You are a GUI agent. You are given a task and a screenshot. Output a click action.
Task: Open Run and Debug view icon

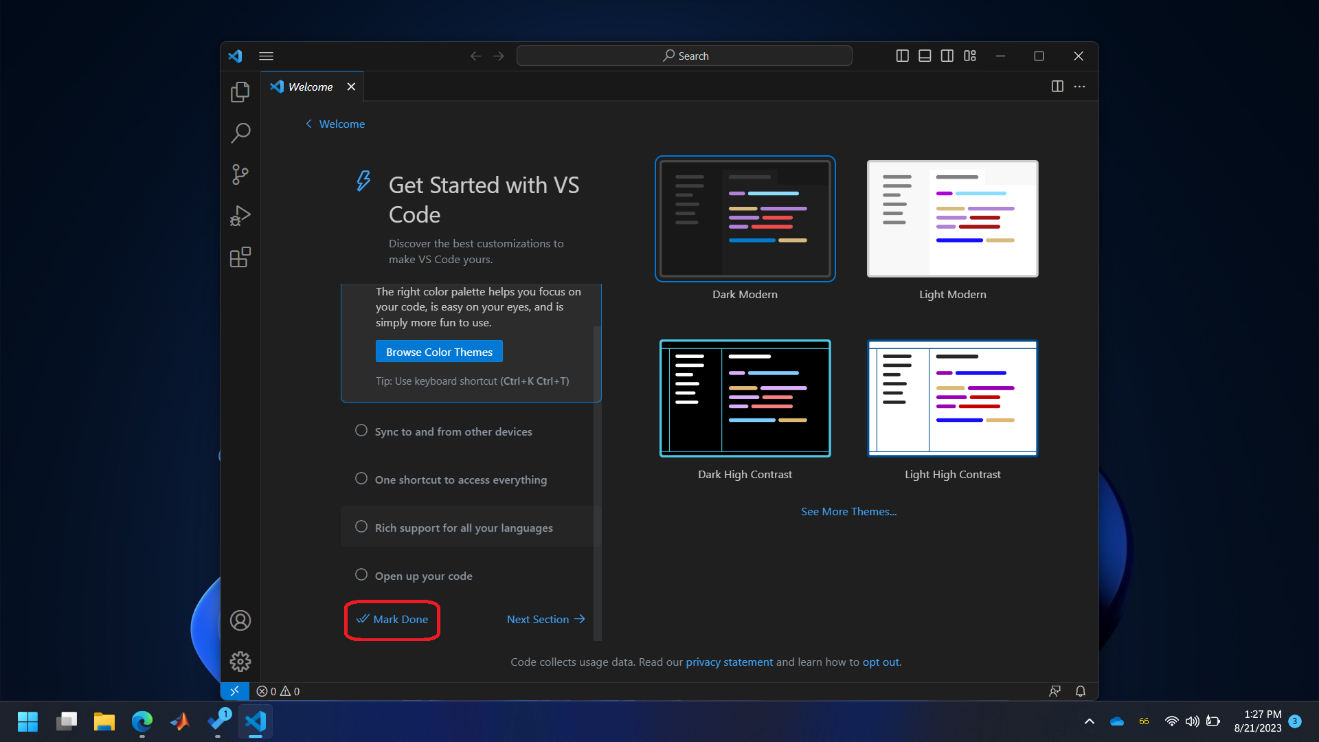[x=240, y=216]
